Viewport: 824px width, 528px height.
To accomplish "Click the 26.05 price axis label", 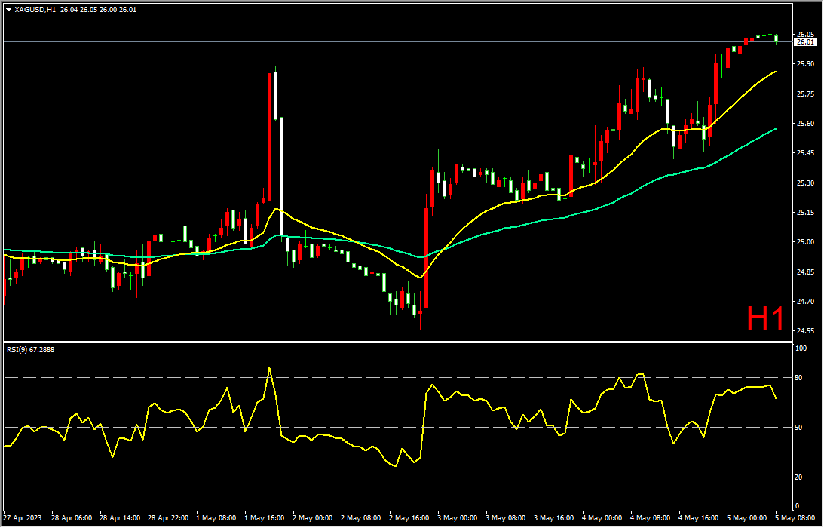I will pos(805,34).
